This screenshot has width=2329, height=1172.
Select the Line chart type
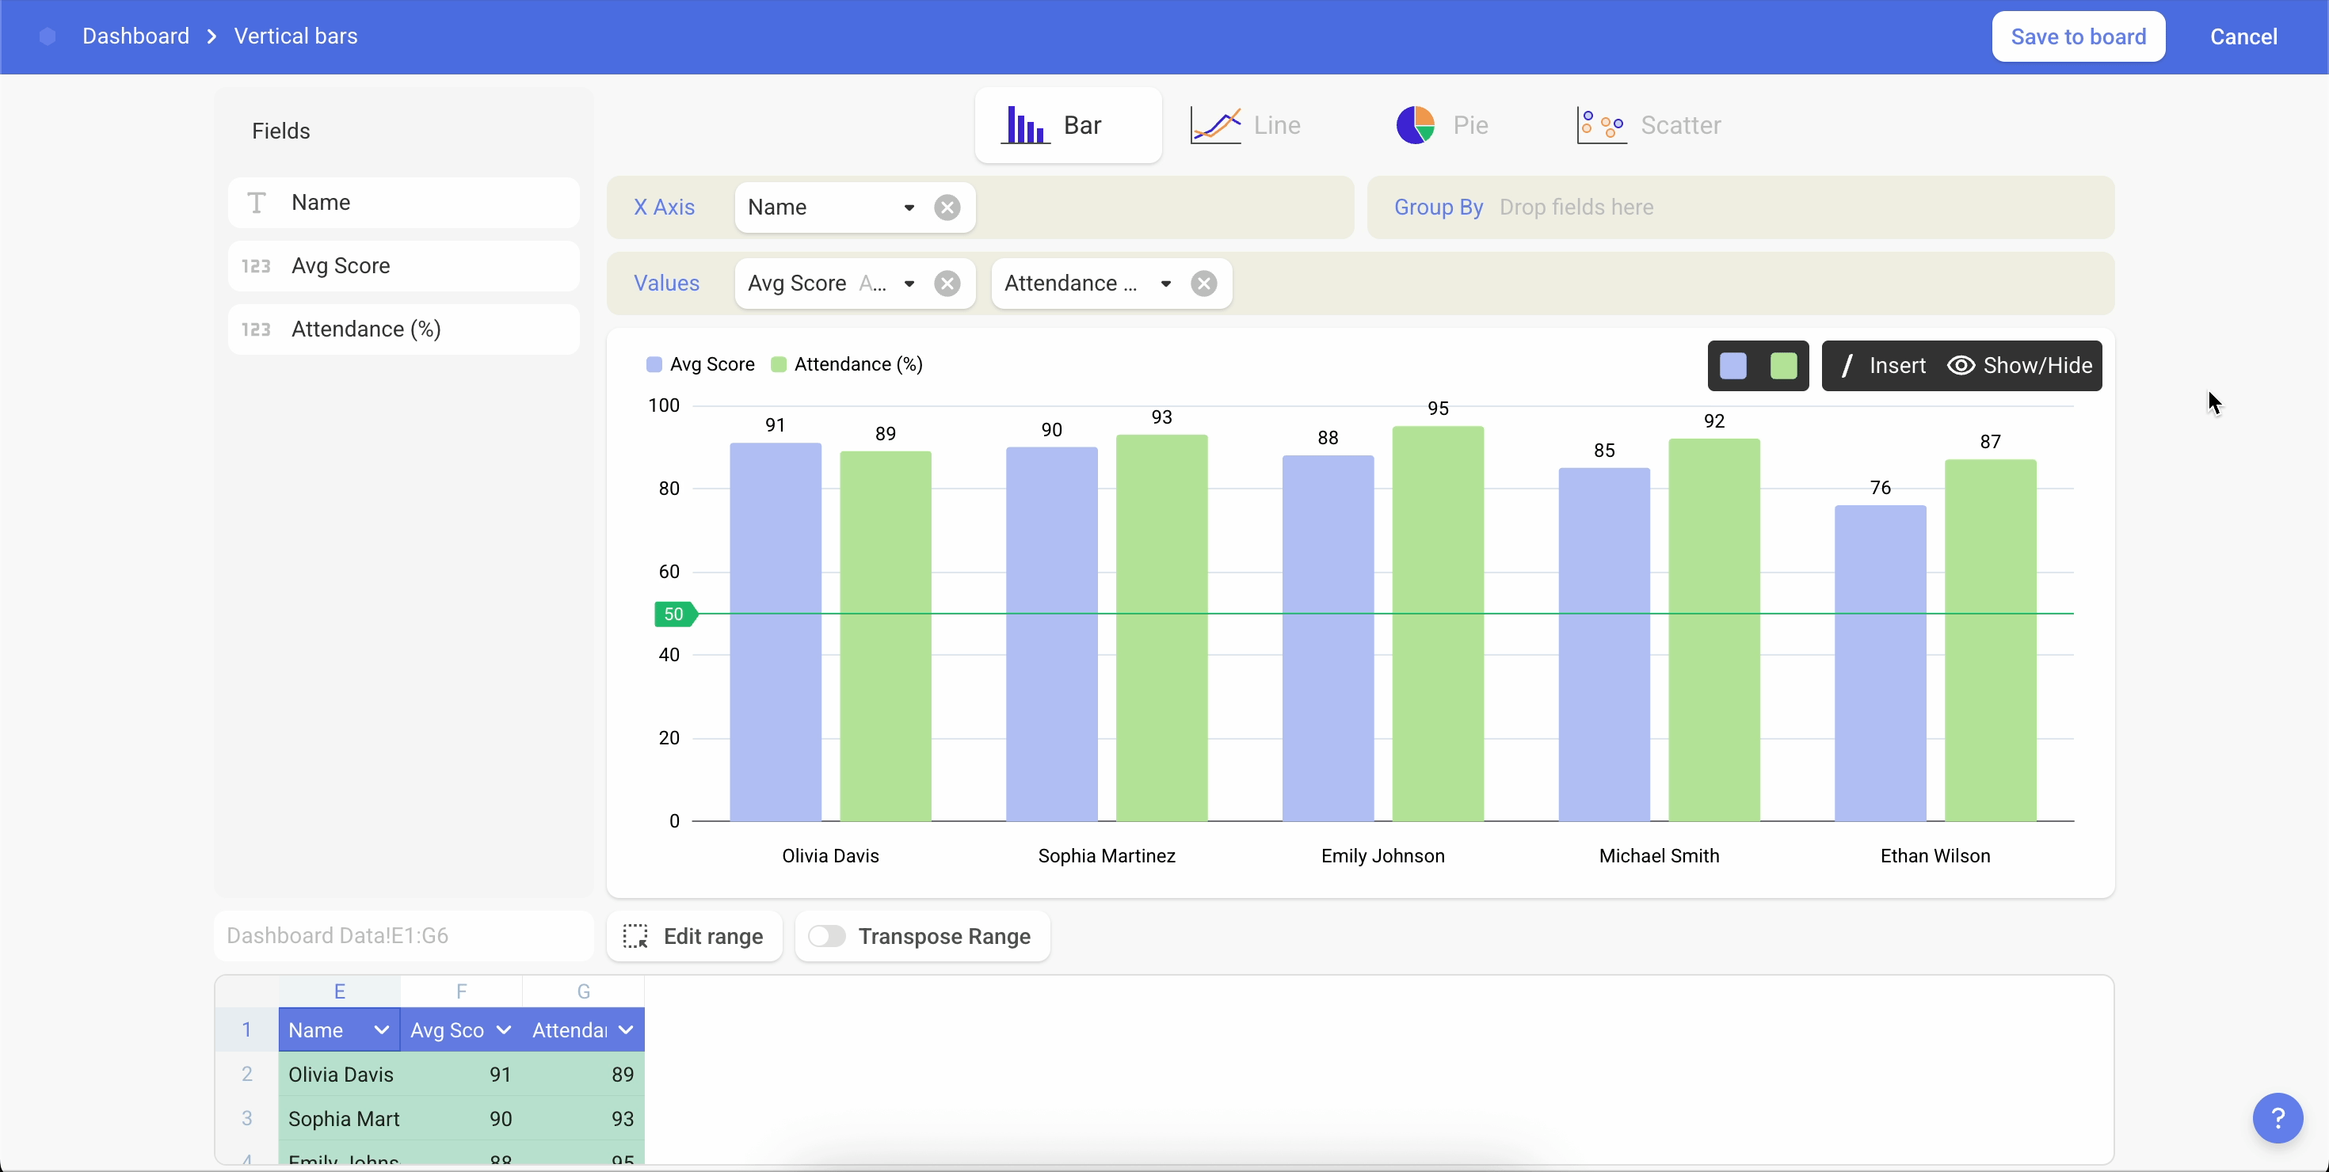[1246, 124]
